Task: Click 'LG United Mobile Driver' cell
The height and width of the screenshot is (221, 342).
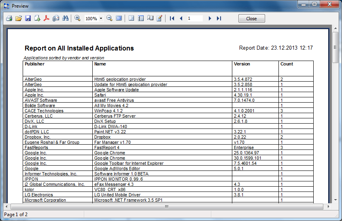Action: pyautogui.click(x=162, y=195)
